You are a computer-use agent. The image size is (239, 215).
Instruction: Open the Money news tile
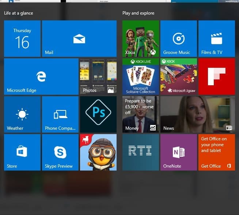point(141,114)
